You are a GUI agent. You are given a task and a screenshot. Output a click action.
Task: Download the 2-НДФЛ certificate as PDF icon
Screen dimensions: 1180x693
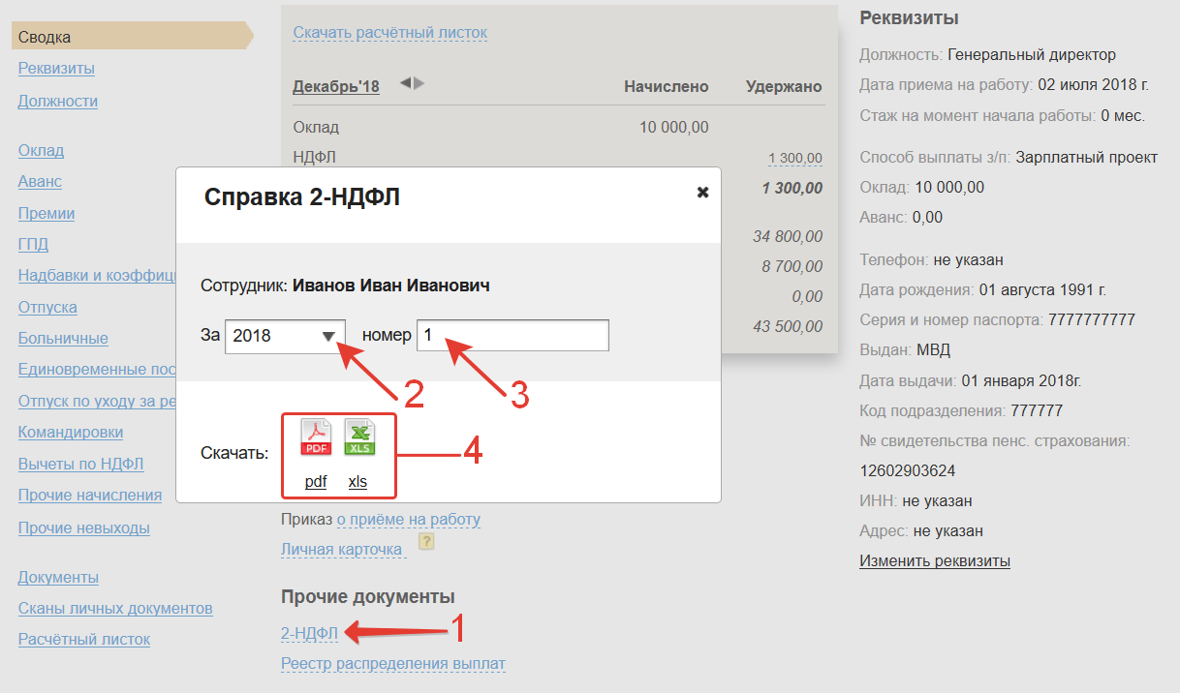click(316, 437)
